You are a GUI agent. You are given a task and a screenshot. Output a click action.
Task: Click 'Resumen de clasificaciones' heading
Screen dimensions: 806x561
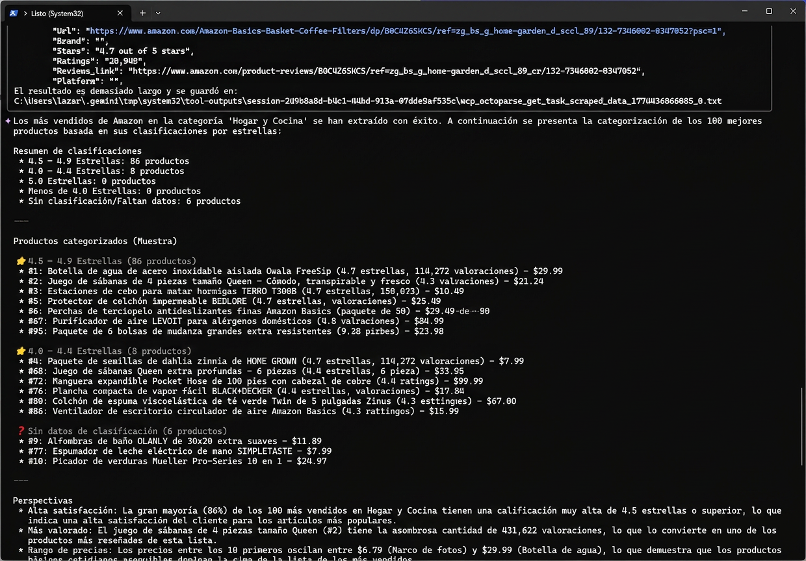tap(77, 151)
